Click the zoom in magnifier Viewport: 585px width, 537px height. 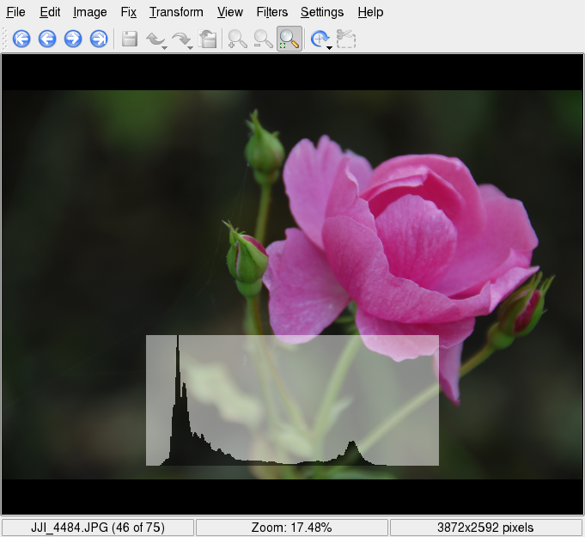click(237, 39)
